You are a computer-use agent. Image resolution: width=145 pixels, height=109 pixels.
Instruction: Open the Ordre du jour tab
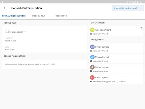click(x=39, y=16)
